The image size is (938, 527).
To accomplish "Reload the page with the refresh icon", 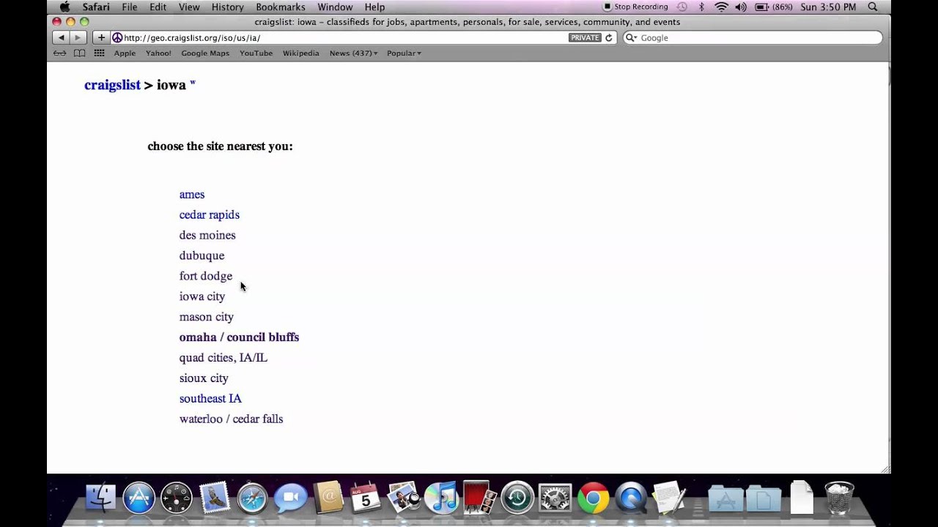I will pyautogui.click(x=609, y=38).
